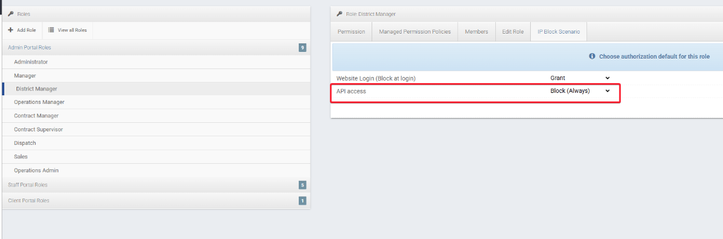The height and width of the screenshot is (239, 723).
Task: Click Choose authorization default for this role text
Action: point(654,57)
